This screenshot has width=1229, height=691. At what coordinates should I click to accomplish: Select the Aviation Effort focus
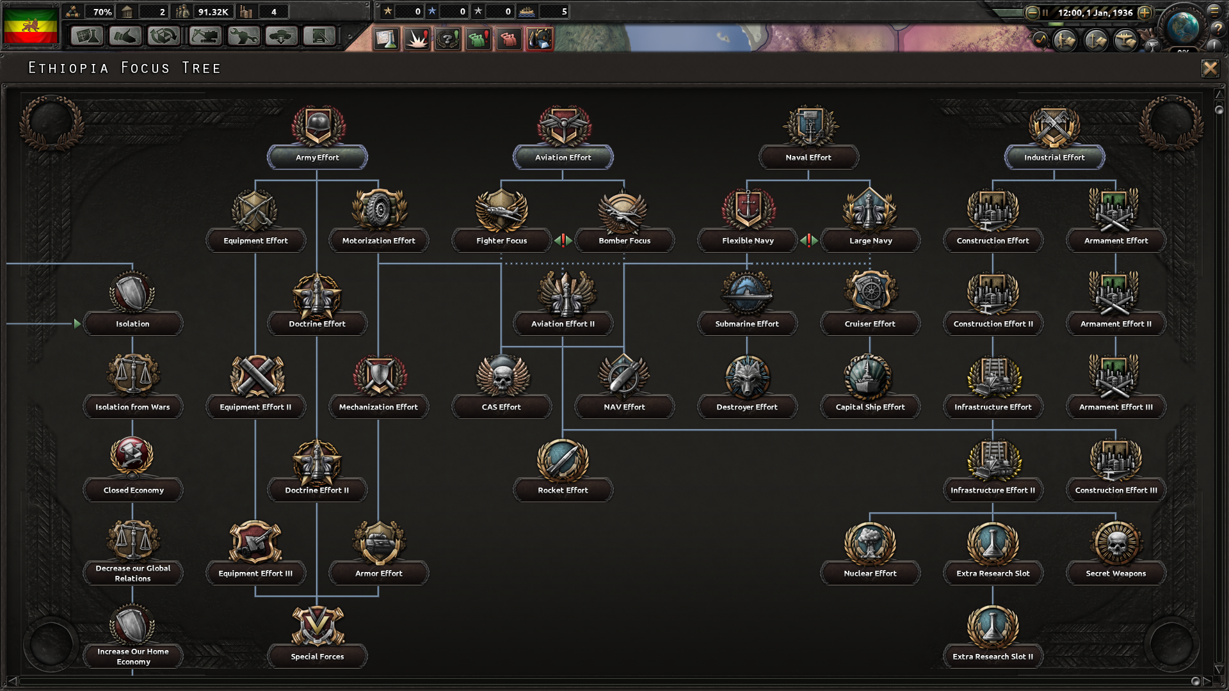coord(563,157)
